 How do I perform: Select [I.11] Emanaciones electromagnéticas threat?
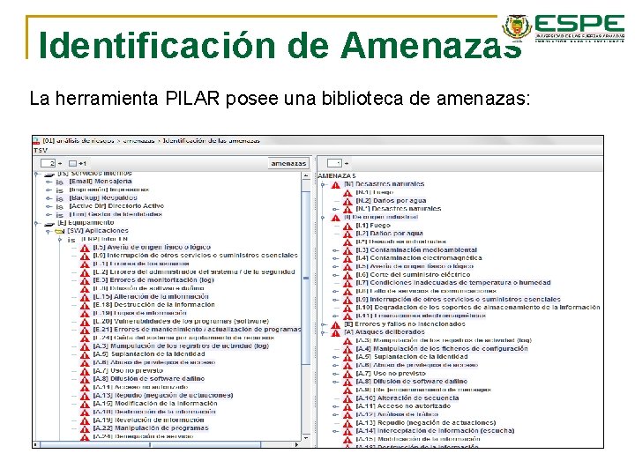[421, 316]
